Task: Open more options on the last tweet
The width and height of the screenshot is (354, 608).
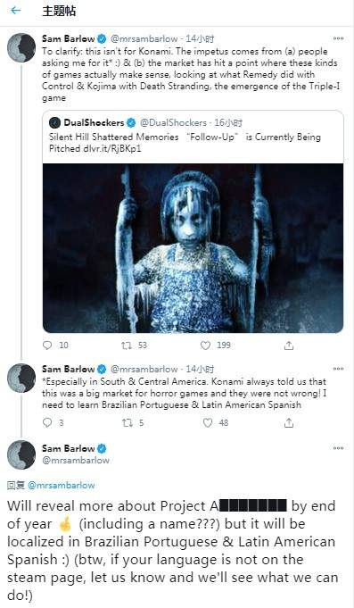Action: click(338, 448)
